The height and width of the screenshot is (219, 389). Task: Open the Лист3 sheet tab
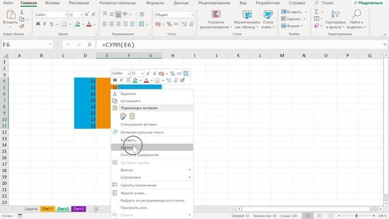tap(78, 209)
